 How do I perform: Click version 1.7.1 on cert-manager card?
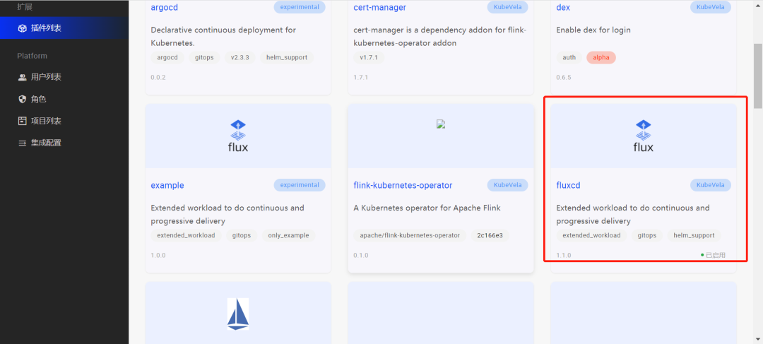[x=360, y=78]
